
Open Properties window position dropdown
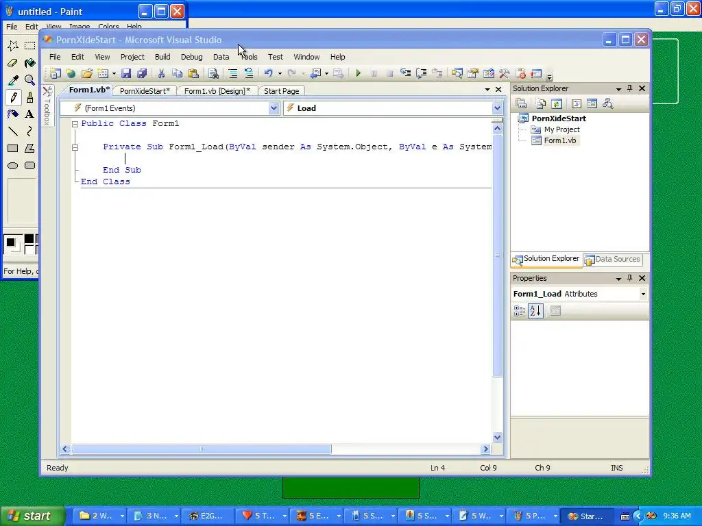[x=618, y=278]
